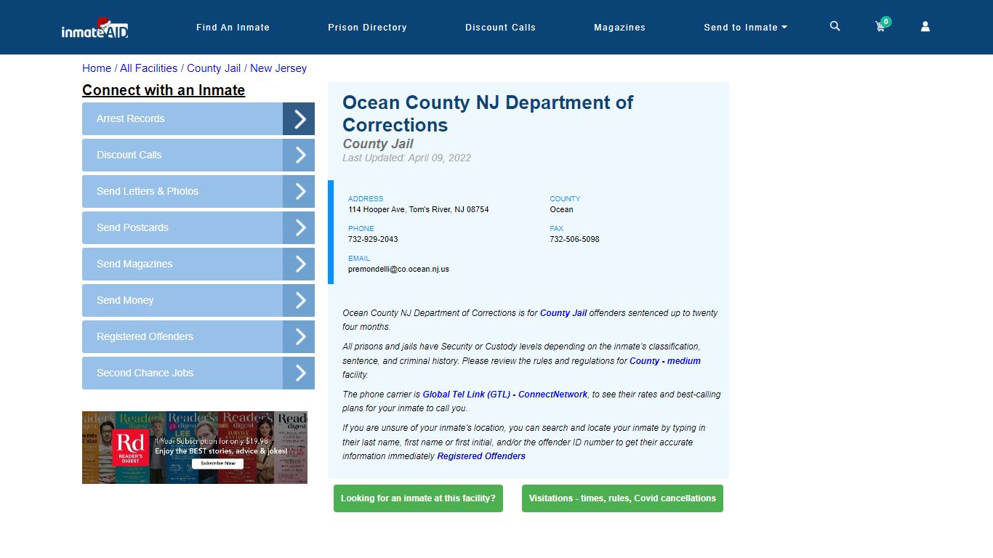Click the phone number 732-929-2043

pyautogui.click(x=373, y=239)
